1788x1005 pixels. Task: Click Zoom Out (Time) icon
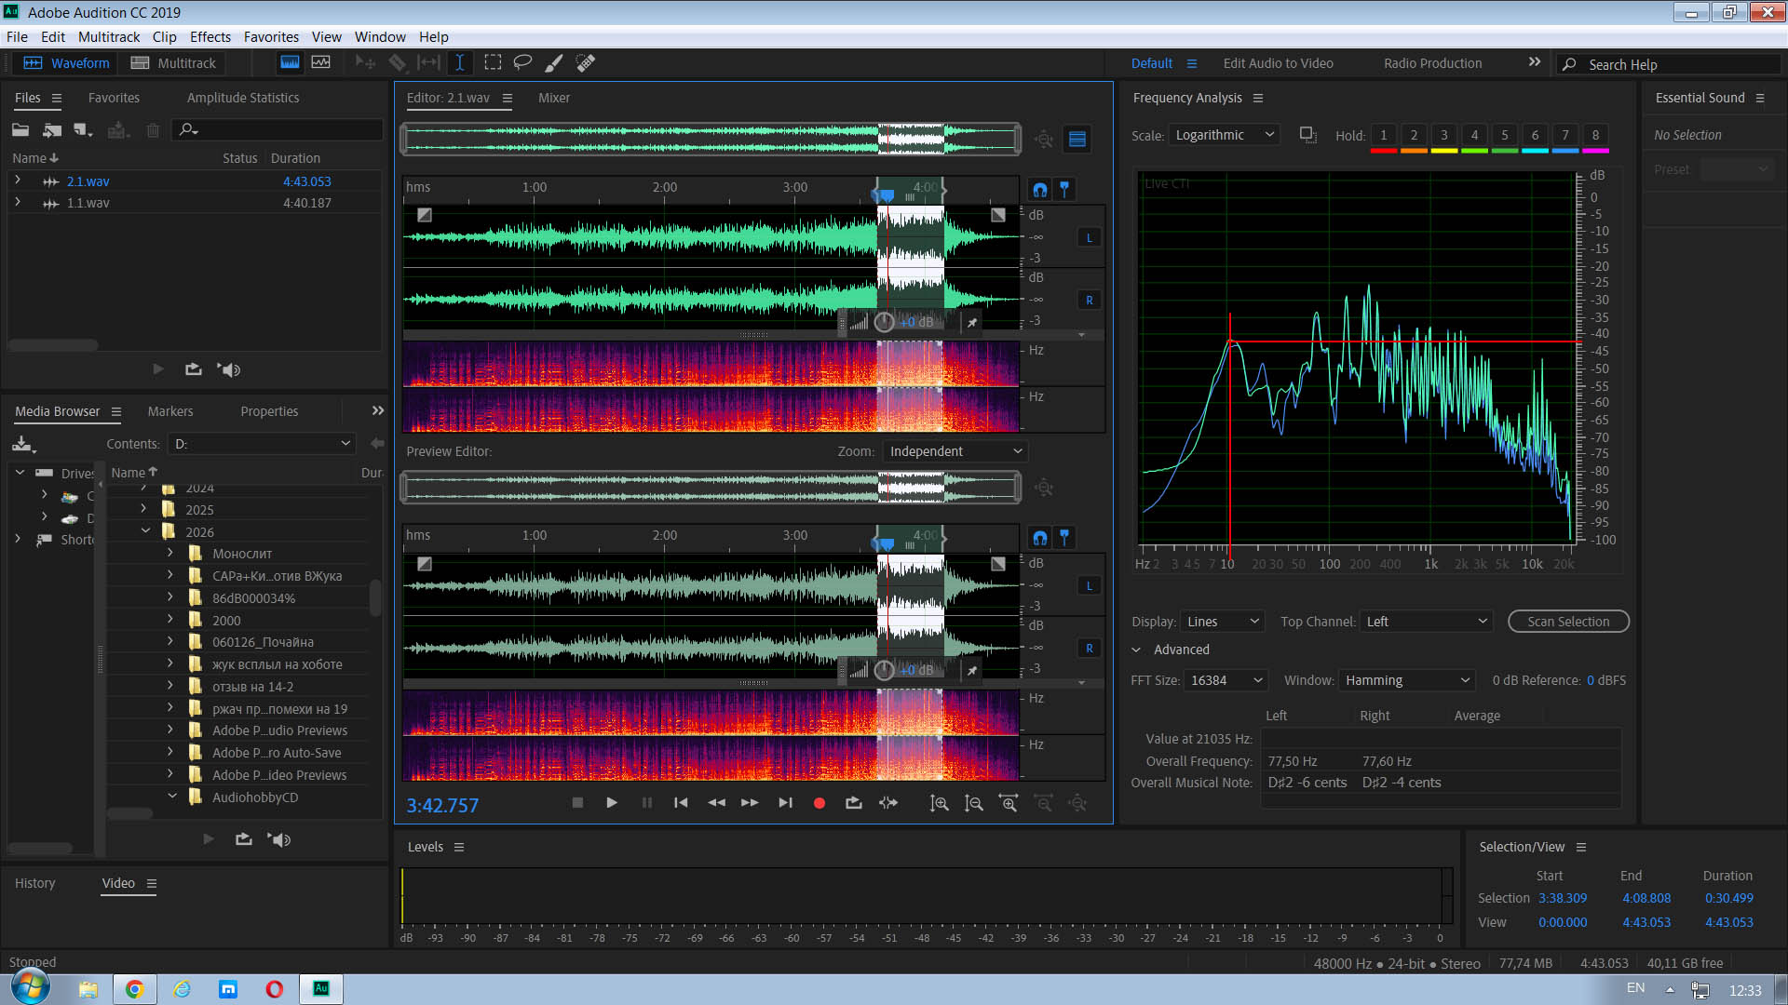click(x=1044, y=803)
